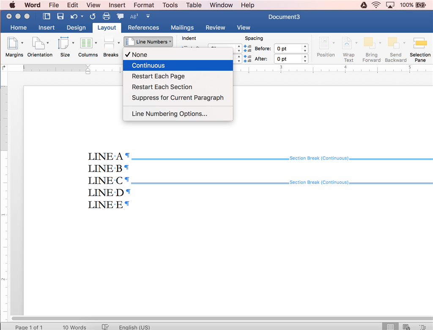Image resolution: width=433 pixels, height=330 pixels.
Task: Click the Spacing Before input field
Action: coord(288,48)
